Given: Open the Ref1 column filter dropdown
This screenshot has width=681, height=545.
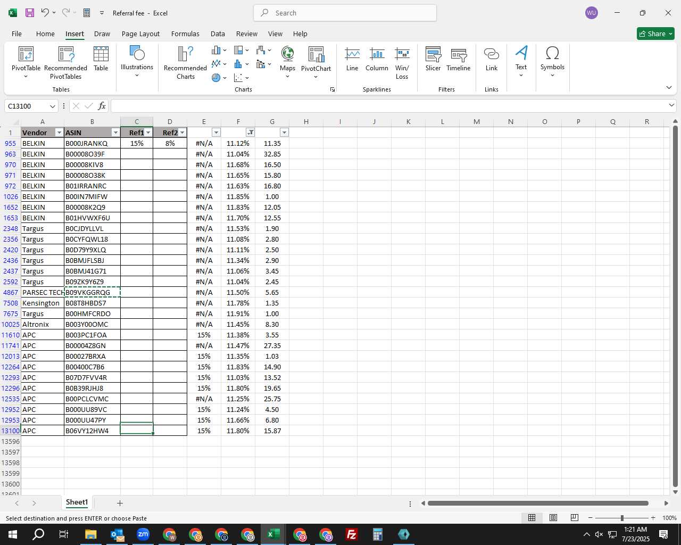Looking at the screenshot, I should [148, 133].
